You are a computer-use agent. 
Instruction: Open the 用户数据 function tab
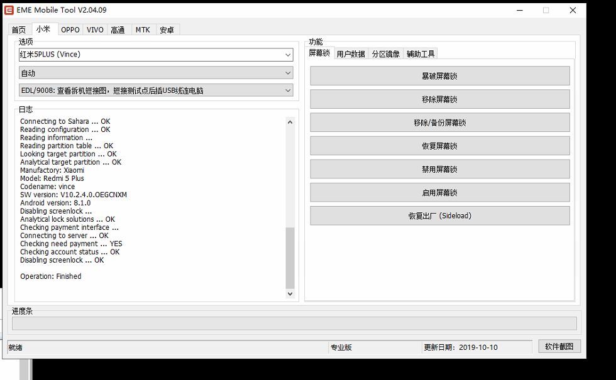coord(351,54)
